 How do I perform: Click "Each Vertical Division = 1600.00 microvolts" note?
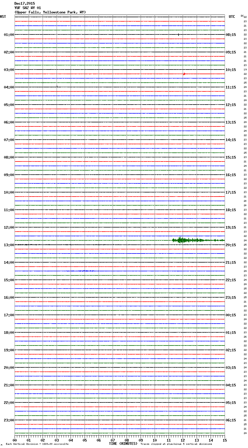pos(37,444)
